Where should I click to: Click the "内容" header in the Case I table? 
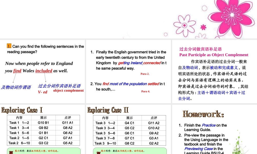(19, 118)
